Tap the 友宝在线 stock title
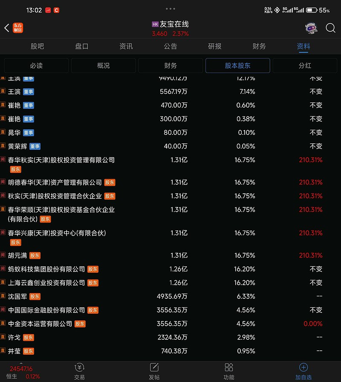341x382 pixels. point(174,24)
